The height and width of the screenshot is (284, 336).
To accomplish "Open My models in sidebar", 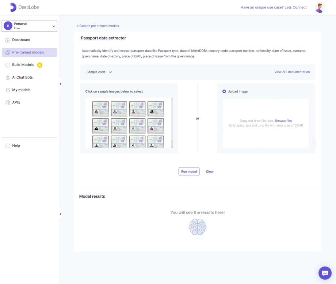I will [21, 90].
